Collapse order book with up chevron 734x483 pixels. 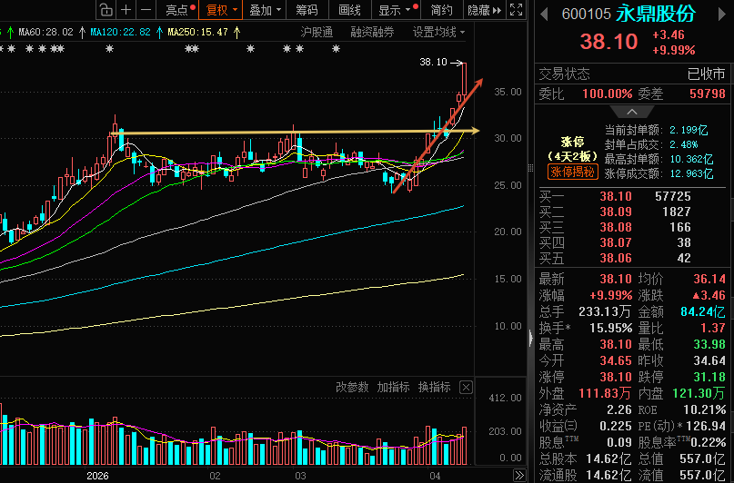click(632, 112)
